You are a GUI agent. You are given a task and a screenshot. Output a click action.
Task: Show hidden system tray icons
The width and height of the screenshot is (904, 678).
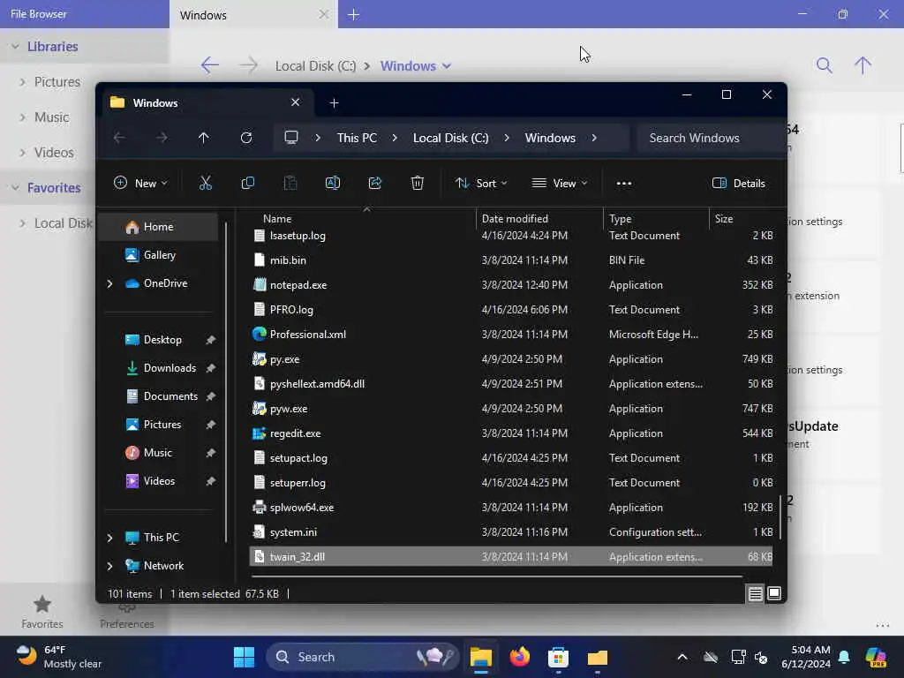coord(682,657)
